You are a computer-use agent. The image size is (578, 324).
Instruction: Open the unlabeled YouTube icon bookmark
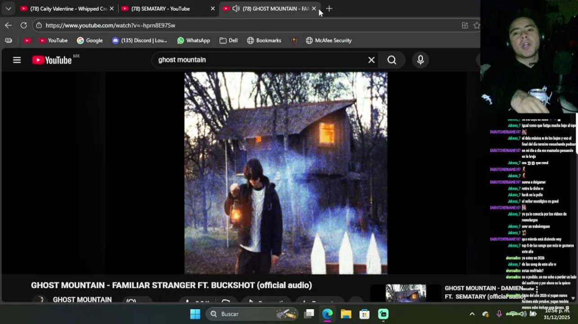[27, 40]
